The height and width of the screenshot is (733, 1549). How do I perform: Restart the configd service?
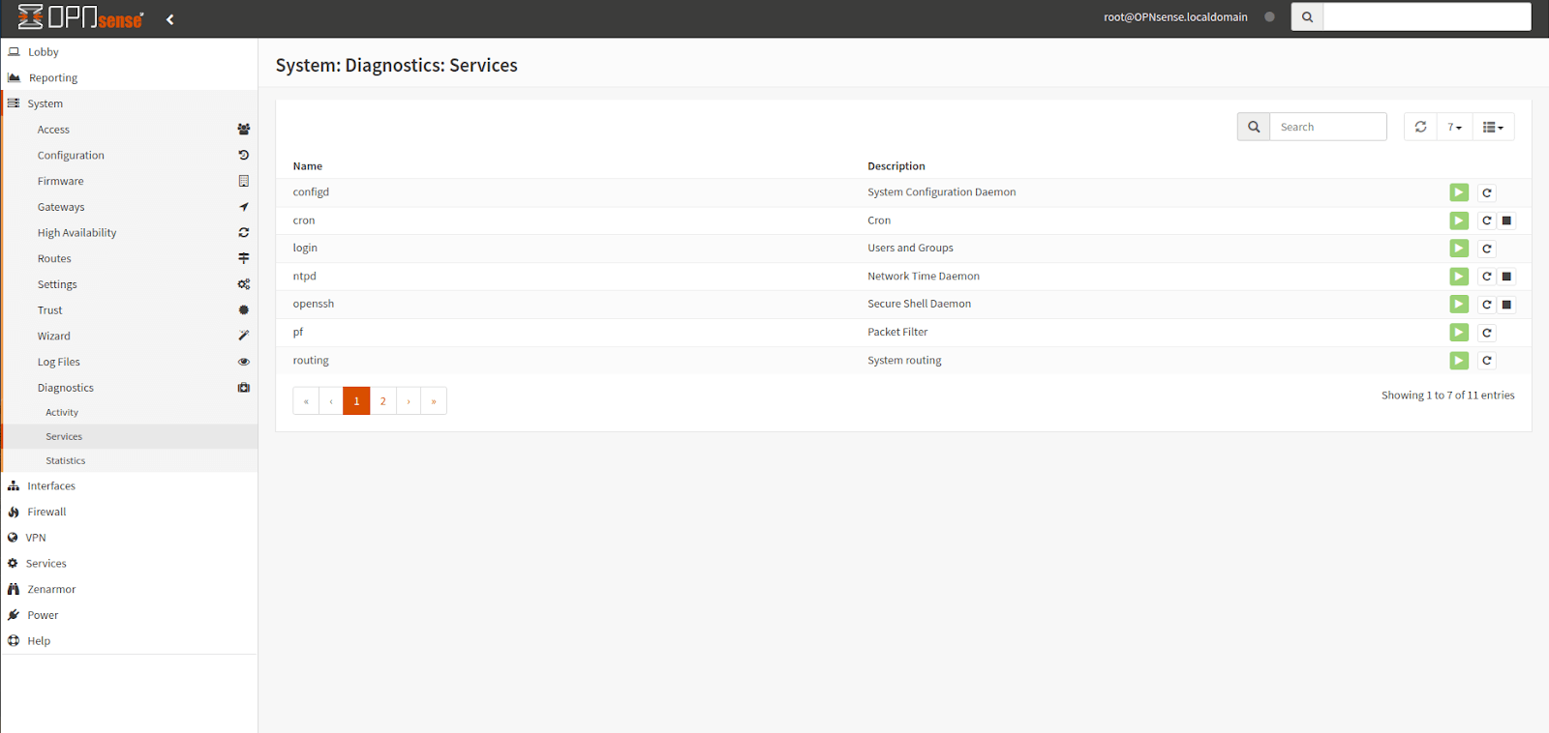pyautogui.click(x=1487, y=192)
